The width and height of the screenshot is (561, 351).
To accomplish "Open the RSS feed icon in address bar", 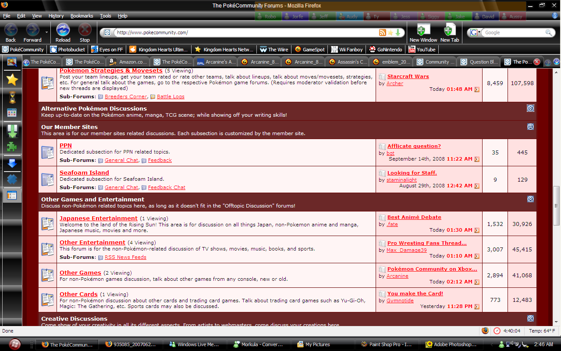I will 383,32.
